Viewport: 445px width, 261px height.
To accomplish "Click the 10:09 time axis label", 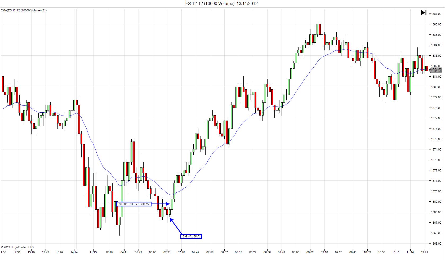I will [367, 252].
